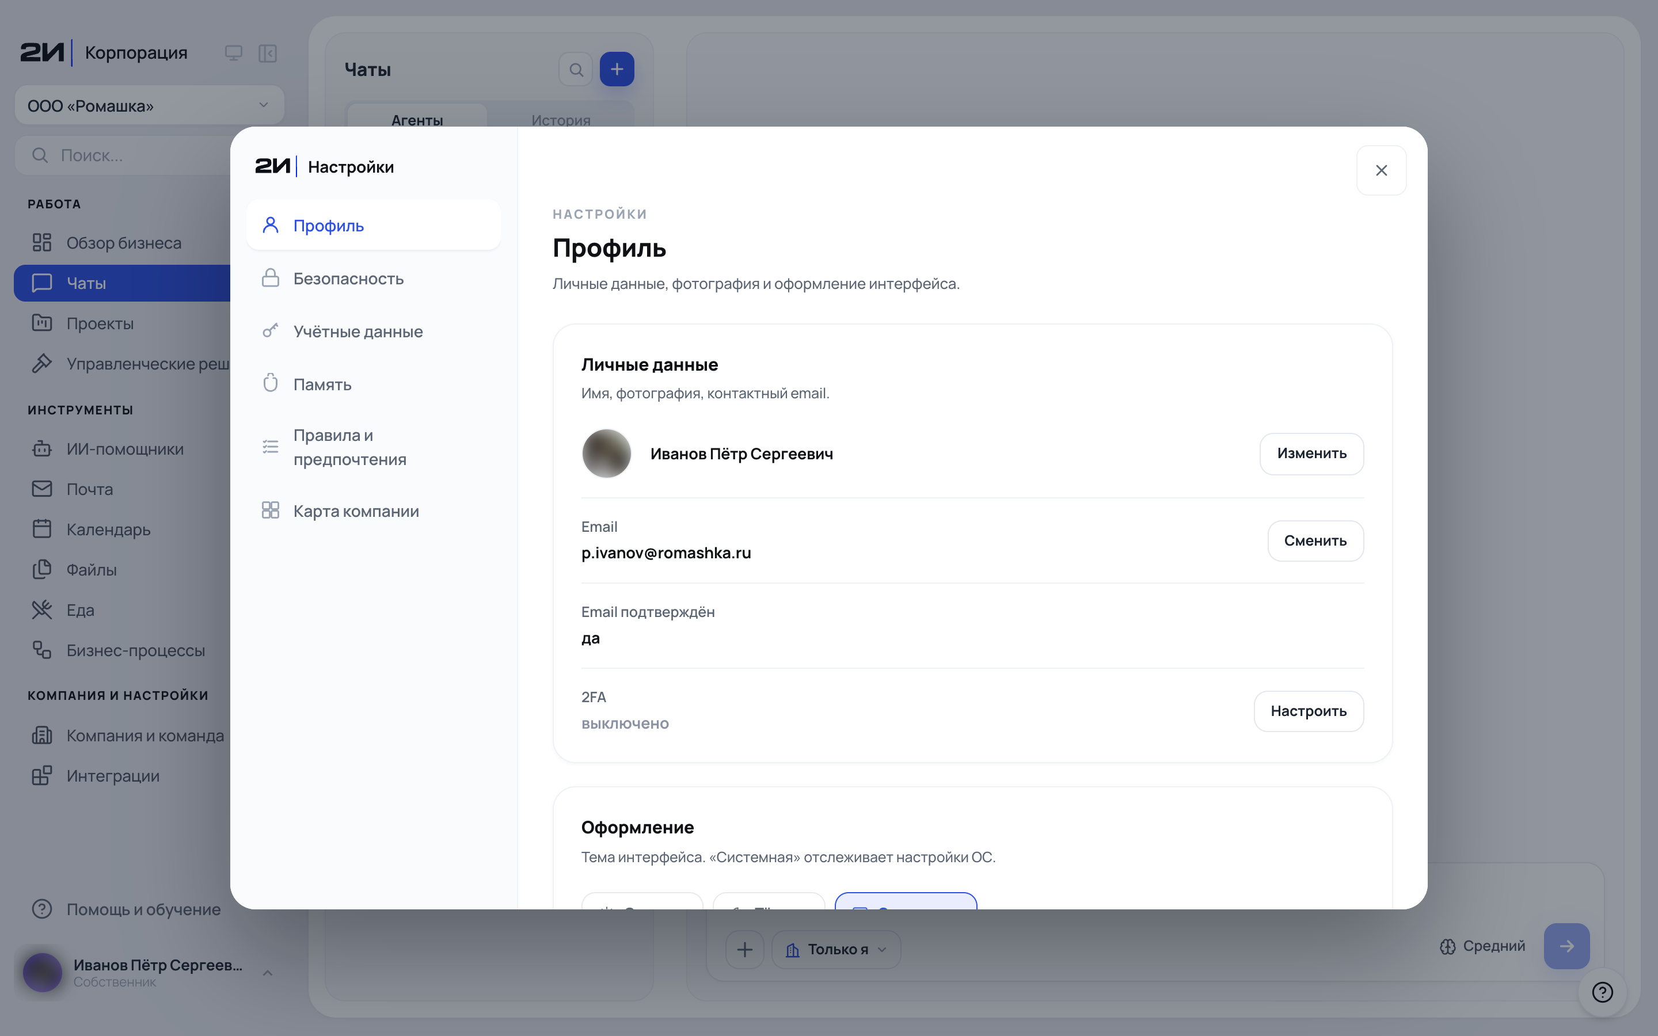This screenshot has width=1658, height=1036.
Task: Open Чаты in the main sidebar
Action: pyautogui.click(x=122, y=283)
